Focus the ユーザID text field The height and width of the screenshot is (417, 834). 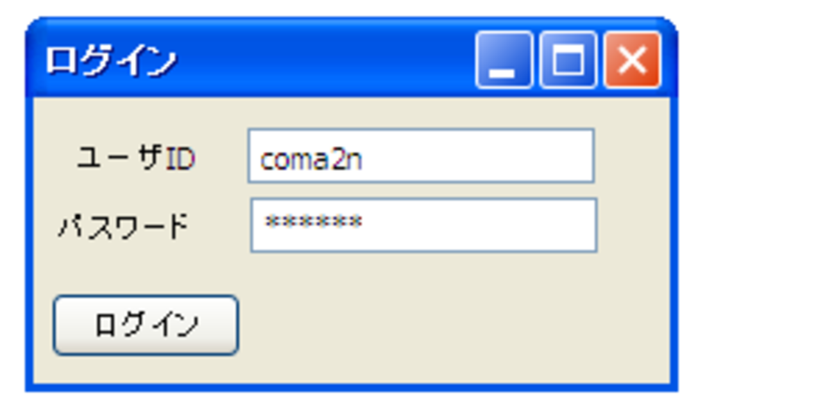[x=421, y=156]
